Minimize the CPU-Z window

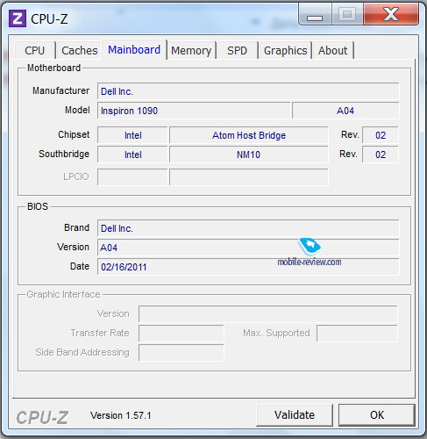pos(315,14)
